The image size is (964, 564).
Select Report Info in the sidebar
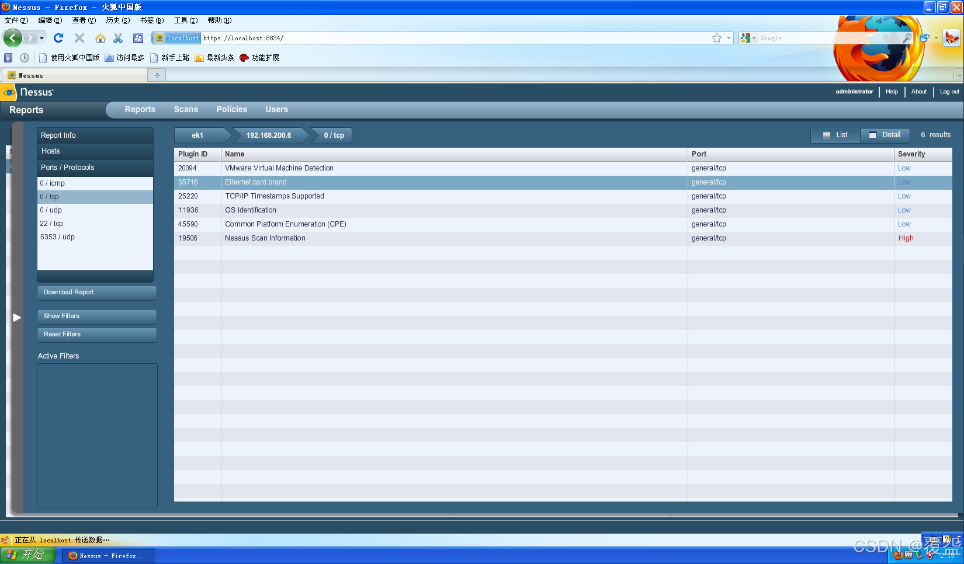point(95,135)
